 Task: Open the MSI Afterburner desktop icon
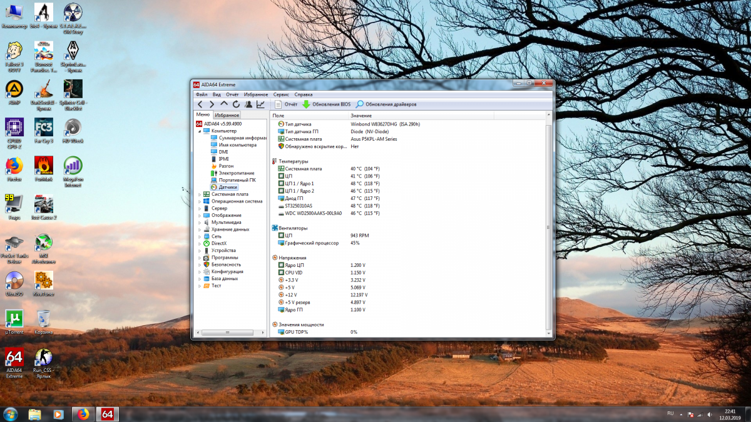click(x=44, y=243)
